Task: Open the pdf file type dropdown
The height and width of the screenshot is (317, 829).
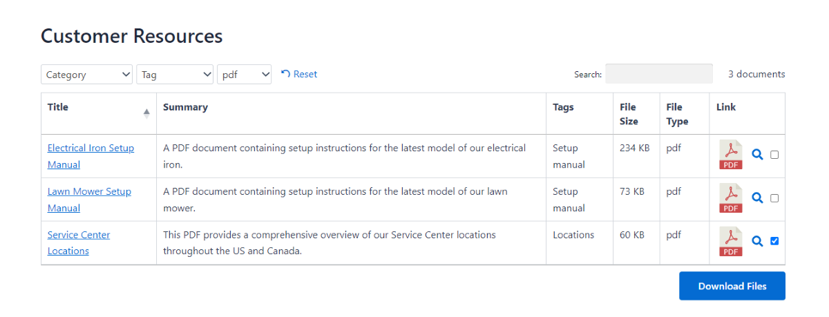Action: tap(245, 75)
